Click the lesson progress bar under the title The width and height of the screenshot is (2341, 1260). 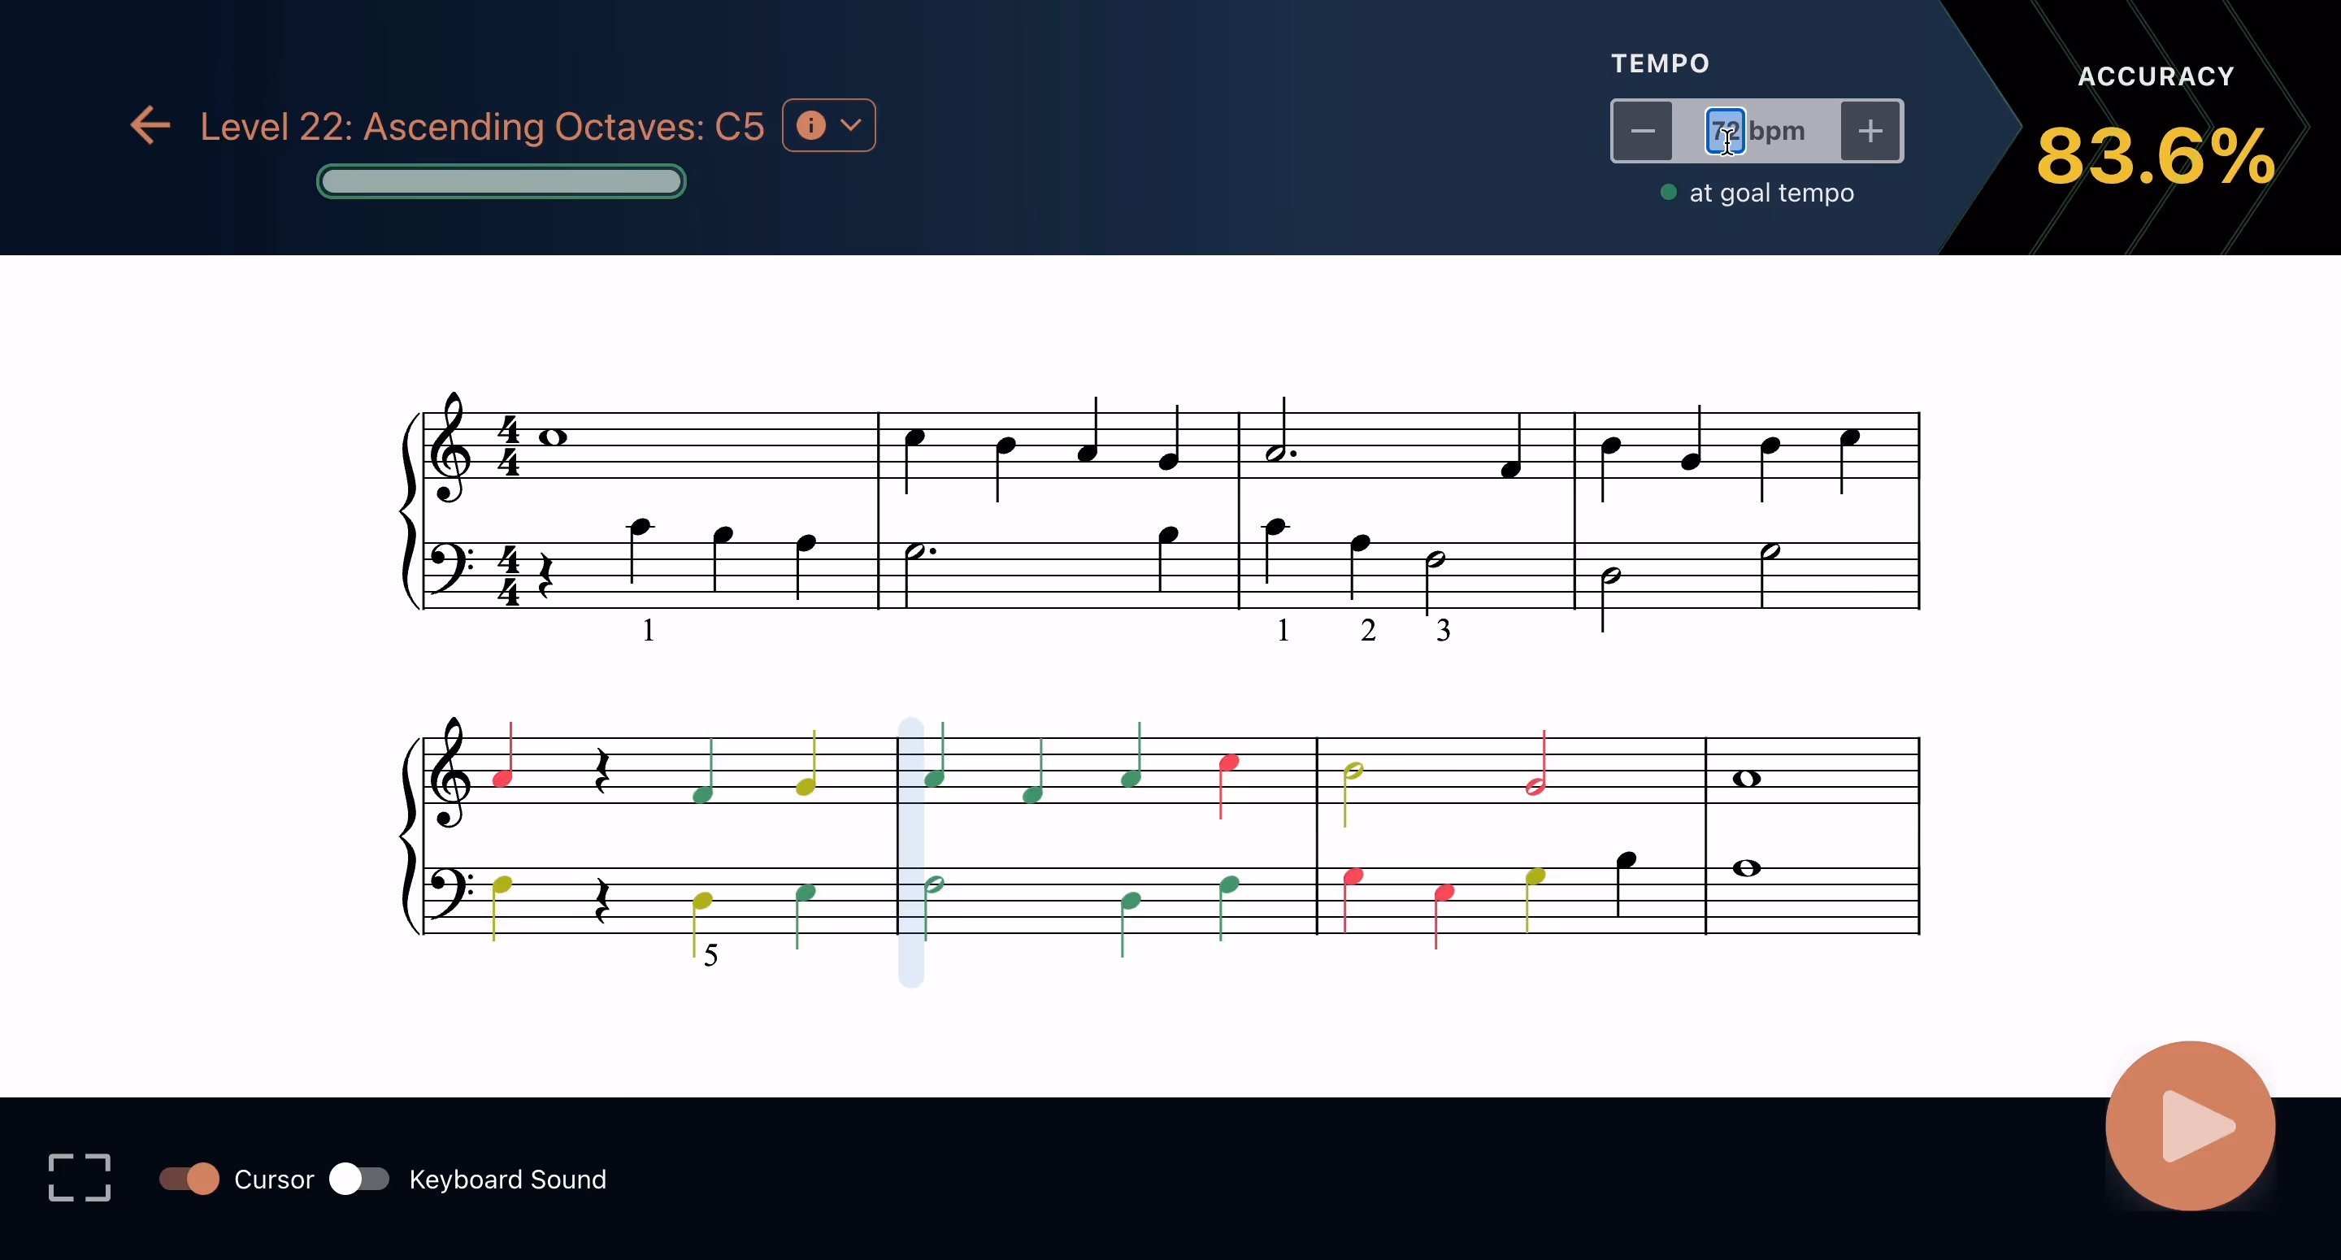[500, 181]
